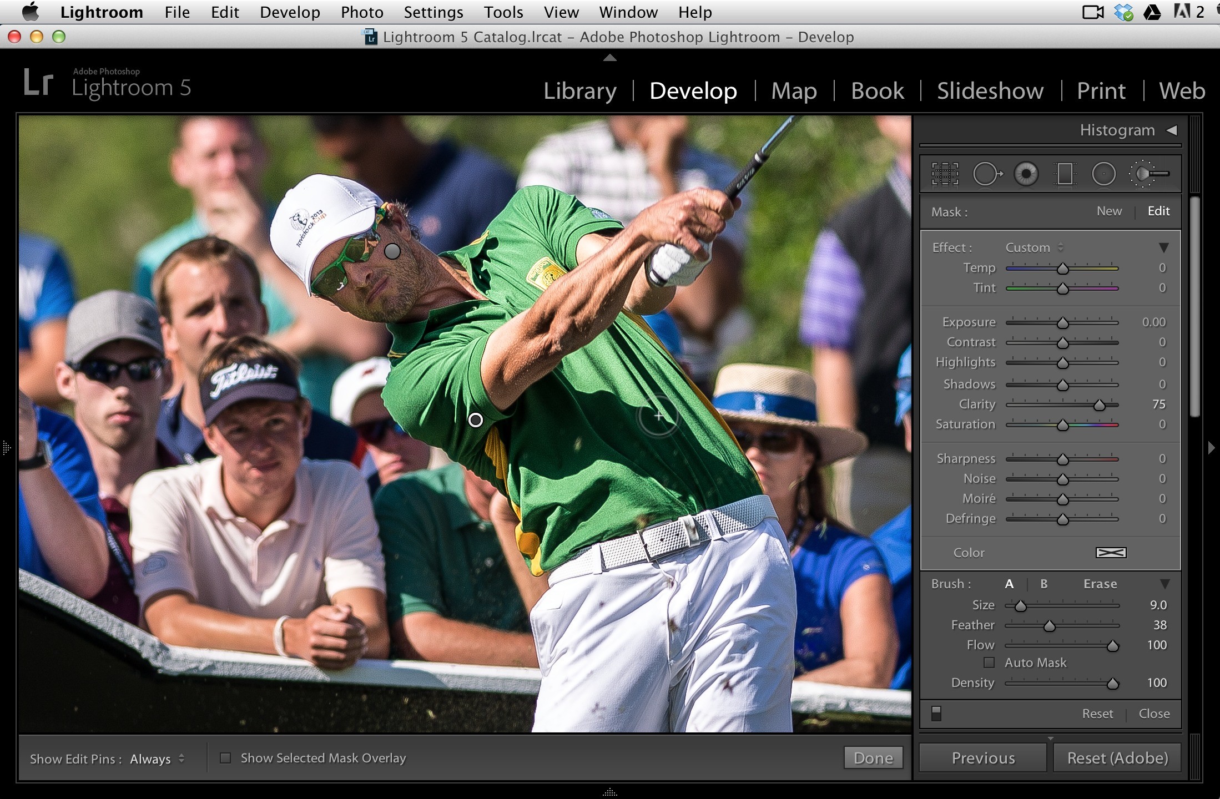The width and height of the screenshot is (1220, 799).
Task: Enable Show Selected Mask Overlay
Action: coord(225,758)
